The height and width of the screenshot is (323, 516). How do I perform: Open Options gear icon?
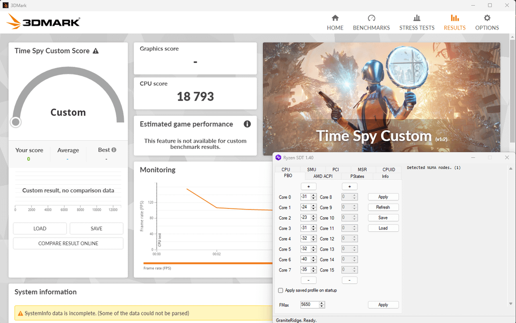(487, 18)
